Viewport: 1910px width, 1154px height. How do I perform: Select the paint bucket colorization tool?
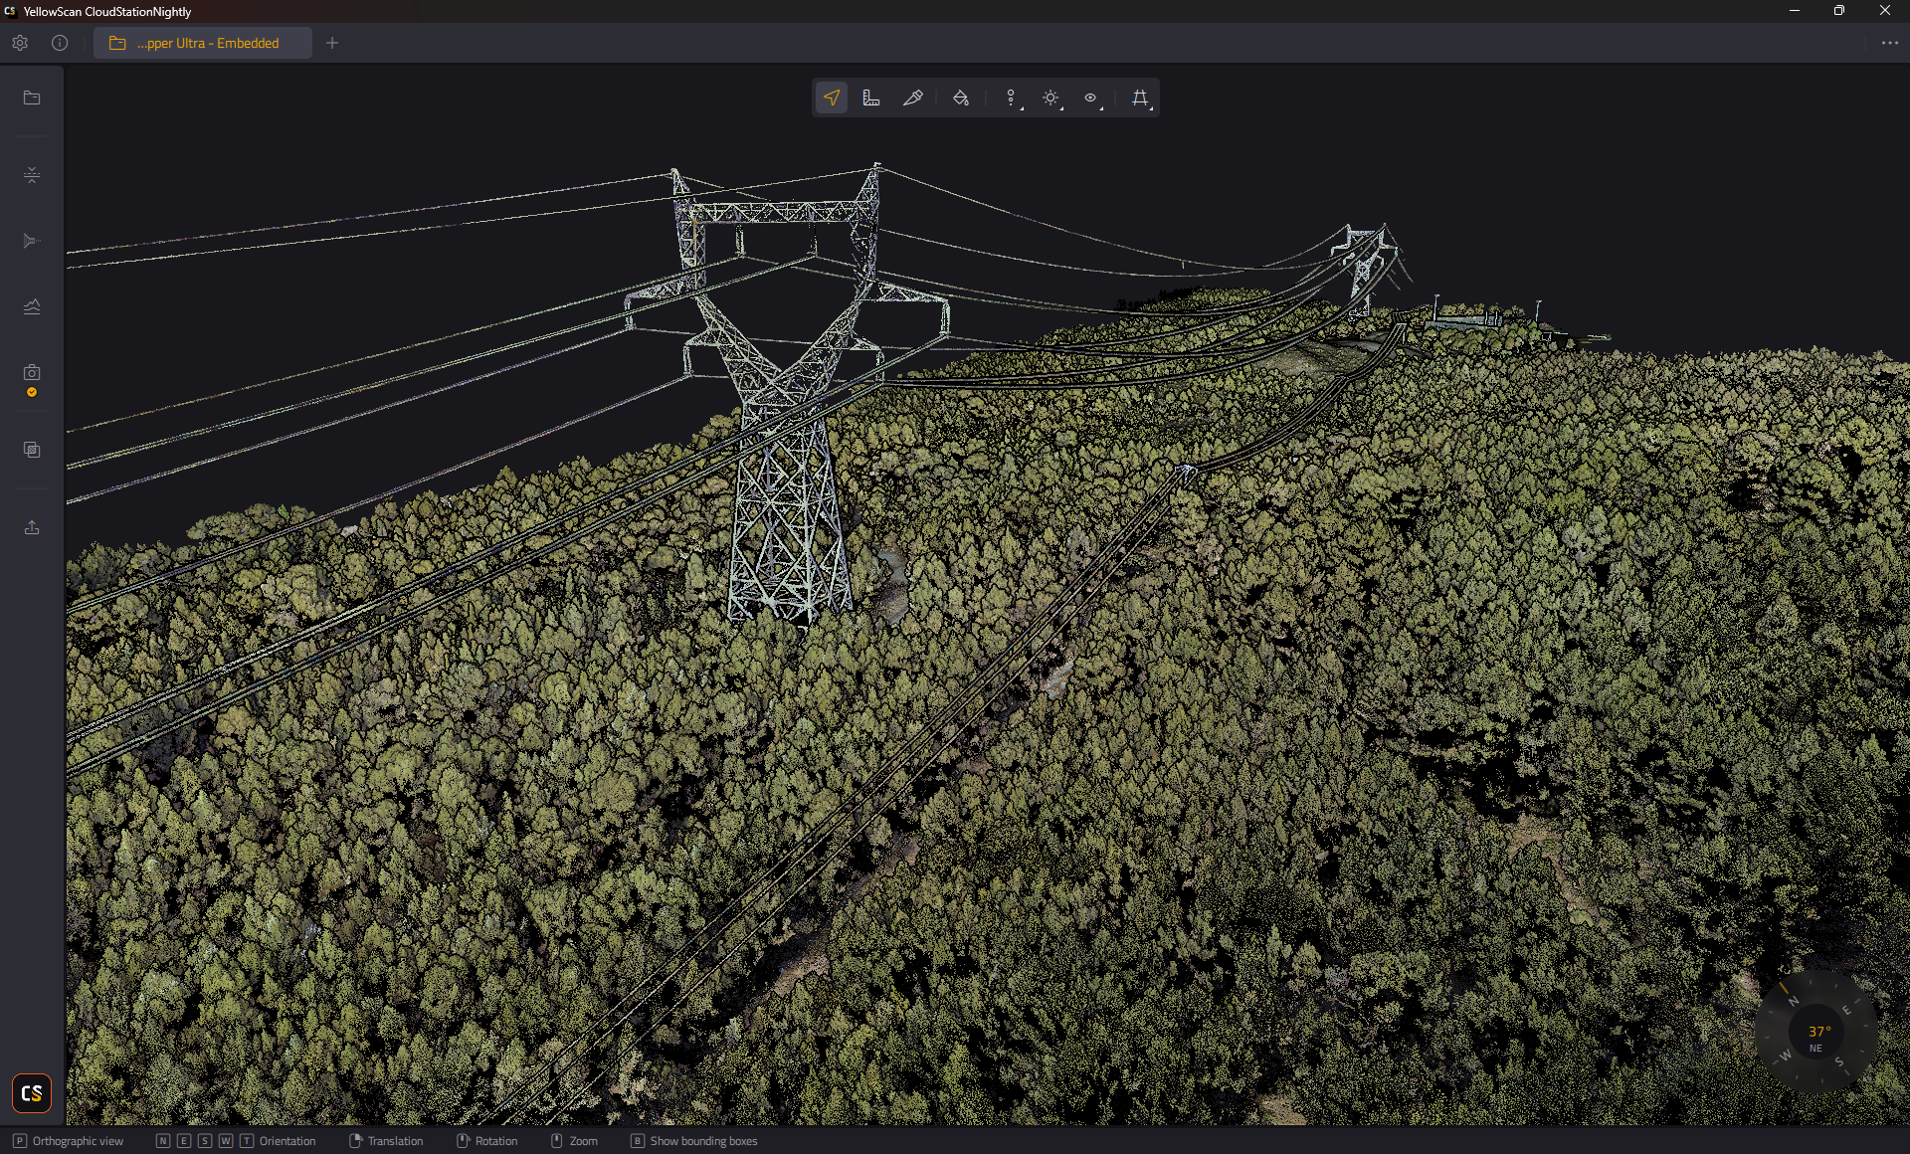tap(961, 97)
